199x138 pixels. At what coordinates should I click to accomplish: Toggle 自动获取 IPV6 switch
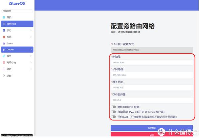[x=113, y=112]
